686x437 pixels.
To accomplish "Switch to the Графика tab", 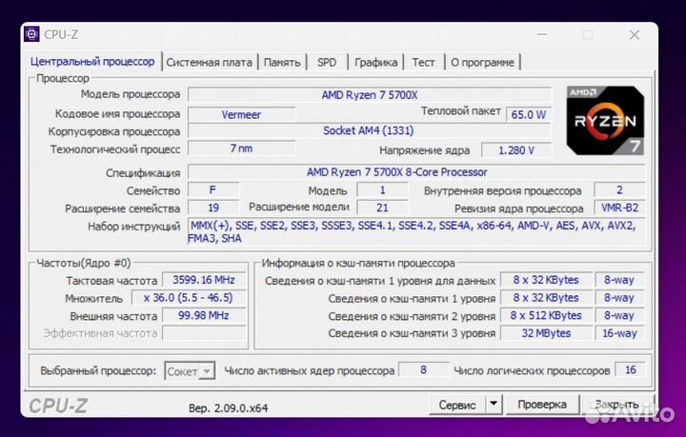I will point(375,63).
